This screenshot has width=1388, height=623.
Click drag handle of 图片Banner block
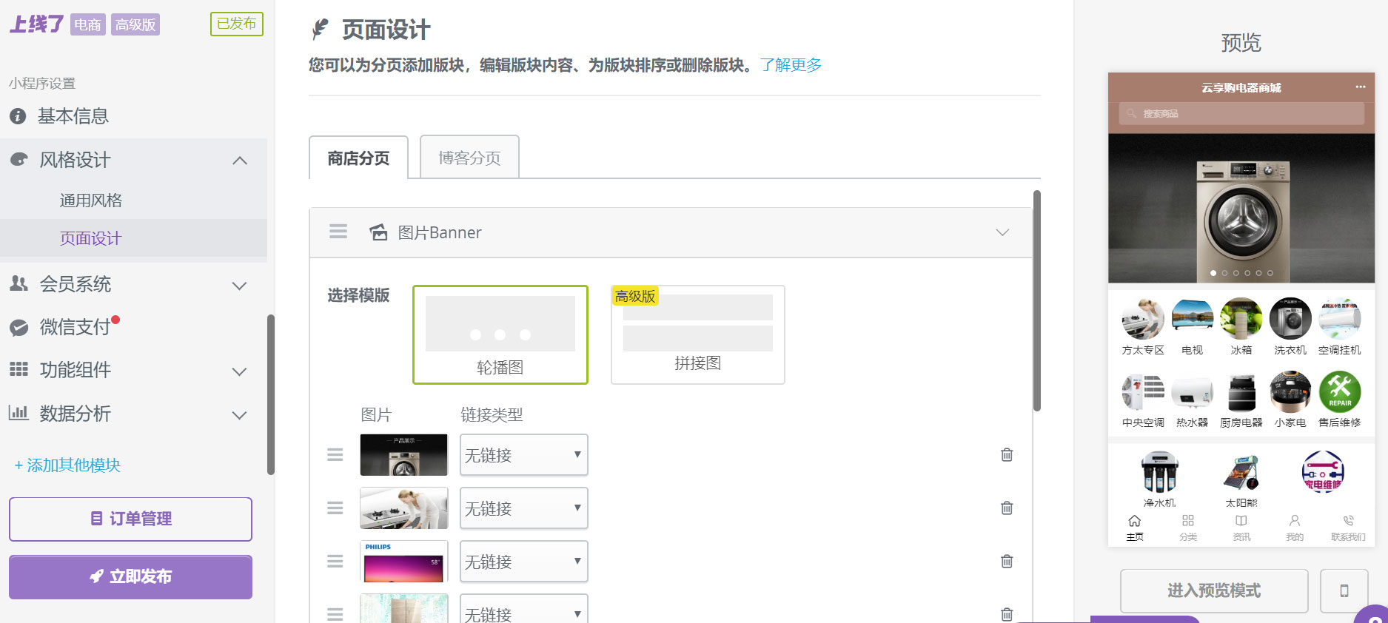[x=338, y=232]
